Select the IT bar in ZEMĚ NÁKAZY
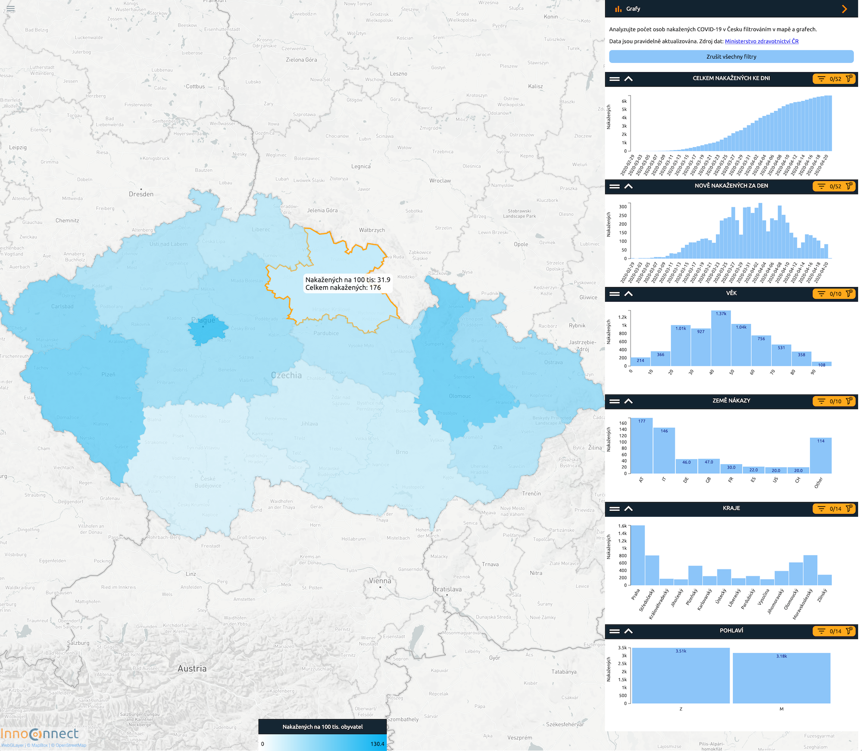The height and width of the screenshot is (751, 862). coord(664,450)
